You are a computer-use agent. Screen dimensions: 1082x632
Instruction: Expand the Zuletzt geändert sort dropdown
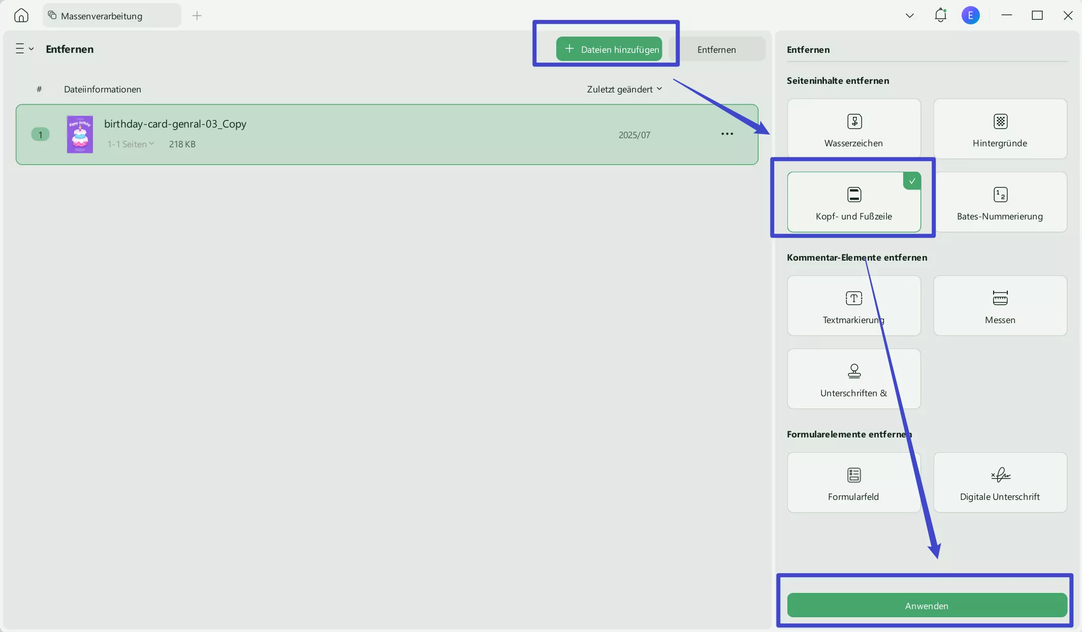624,89
